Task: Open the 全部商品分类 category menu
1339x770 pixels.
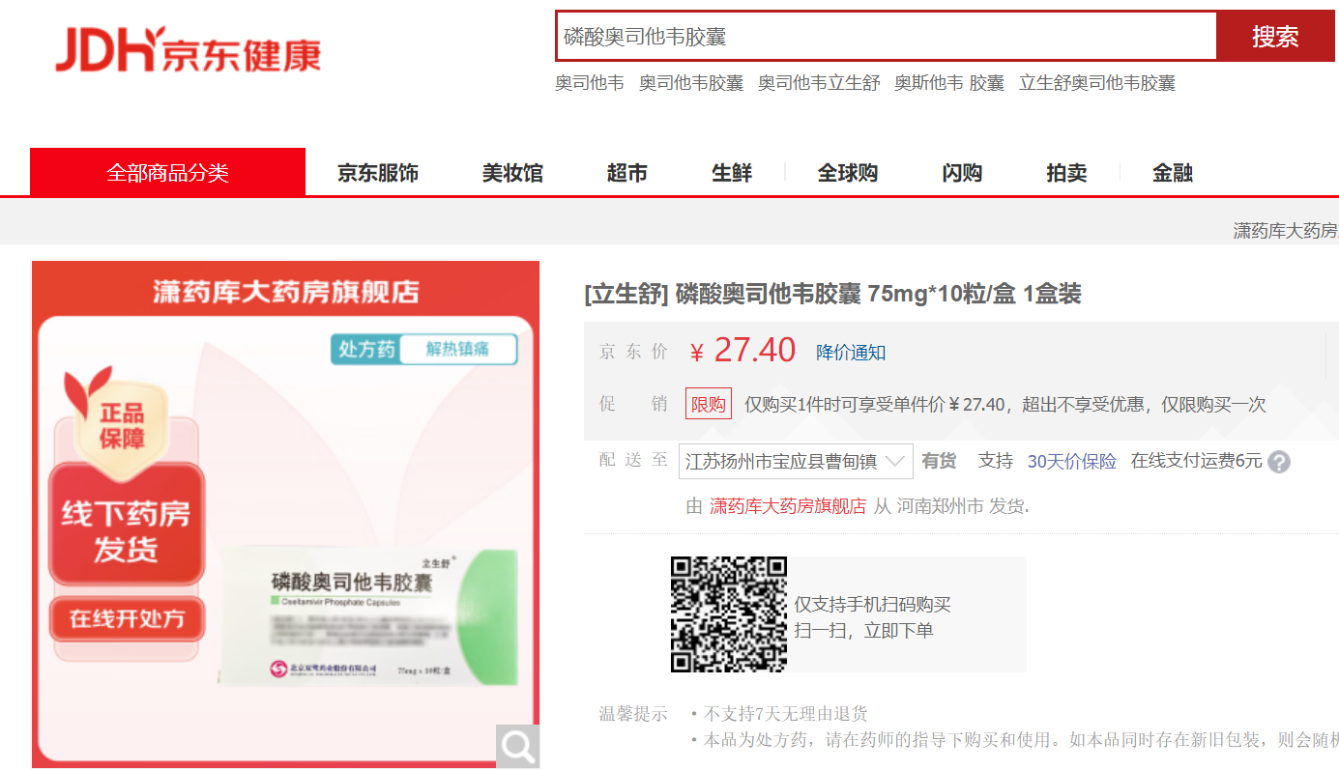Action: click(168, 172)
